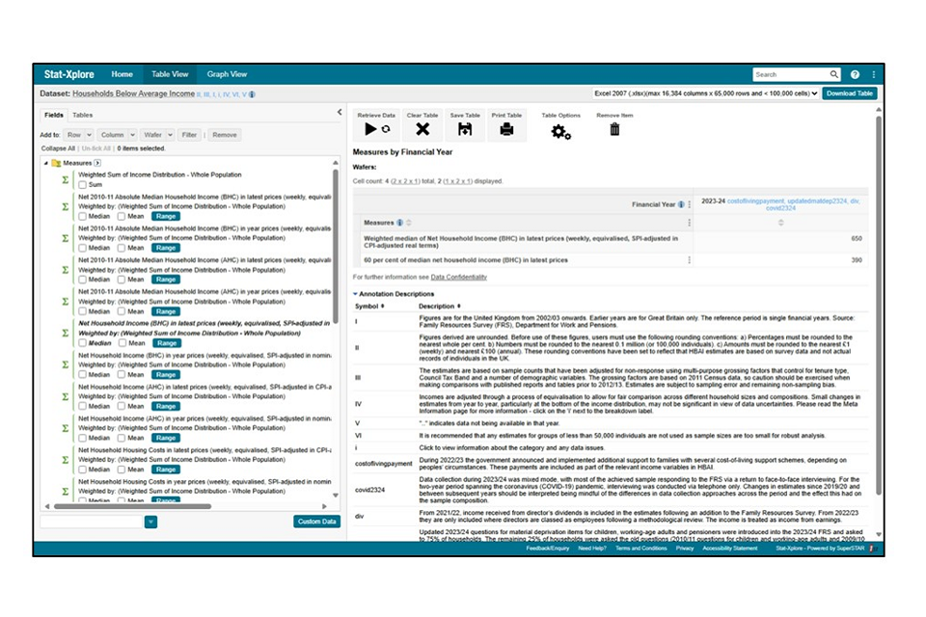926x617 pixels.
Task: Click the Download Table button
Action: coord(850,94)
